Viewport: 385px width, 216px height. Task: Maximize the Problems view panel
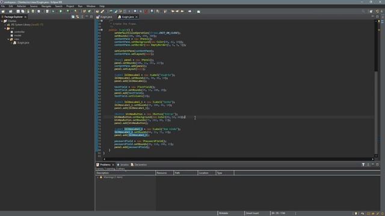(x=377, y=164)
